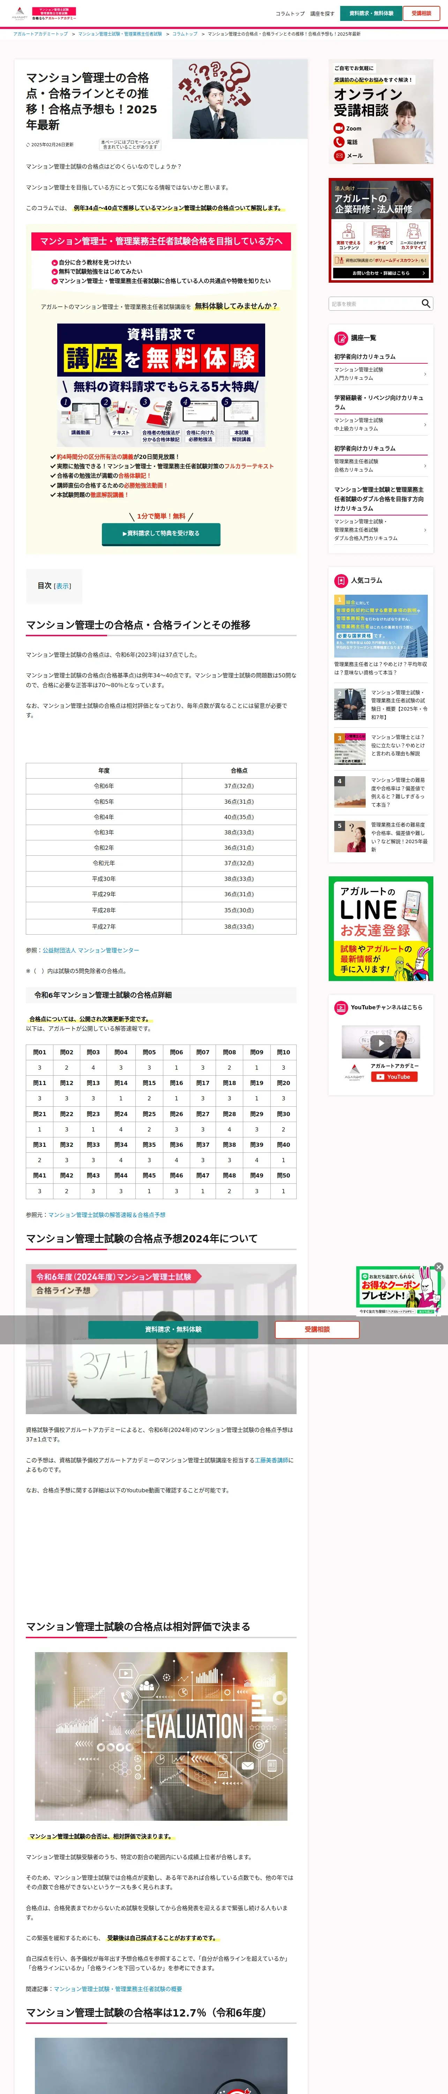Click the article hero thinking man image
This screenshot has height=2094, width=448.
pos(240,99)
